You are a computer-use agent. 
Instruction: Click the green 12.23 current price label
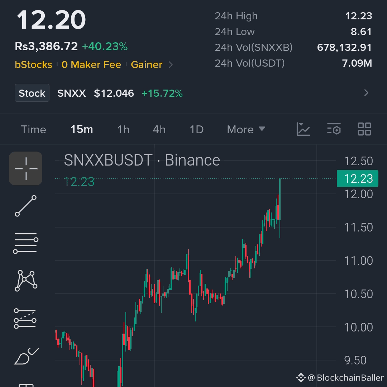(358, 178)
